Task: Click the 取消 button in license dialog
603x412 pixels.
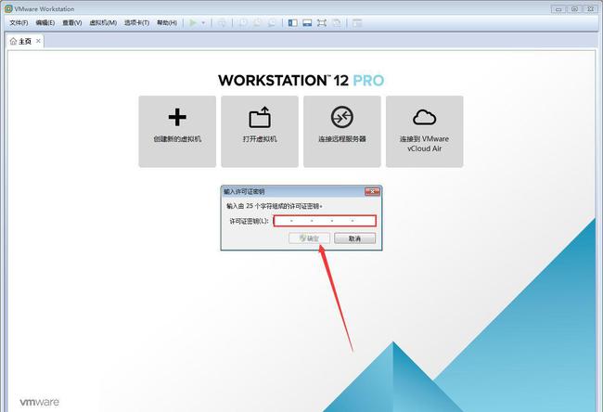Action: pos(354,238)
